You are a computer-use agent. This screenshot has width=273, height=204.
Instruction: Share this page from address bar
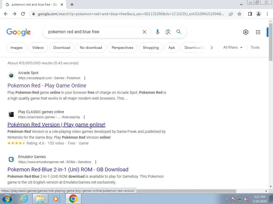pyautogui.click(x=231, y=14)
